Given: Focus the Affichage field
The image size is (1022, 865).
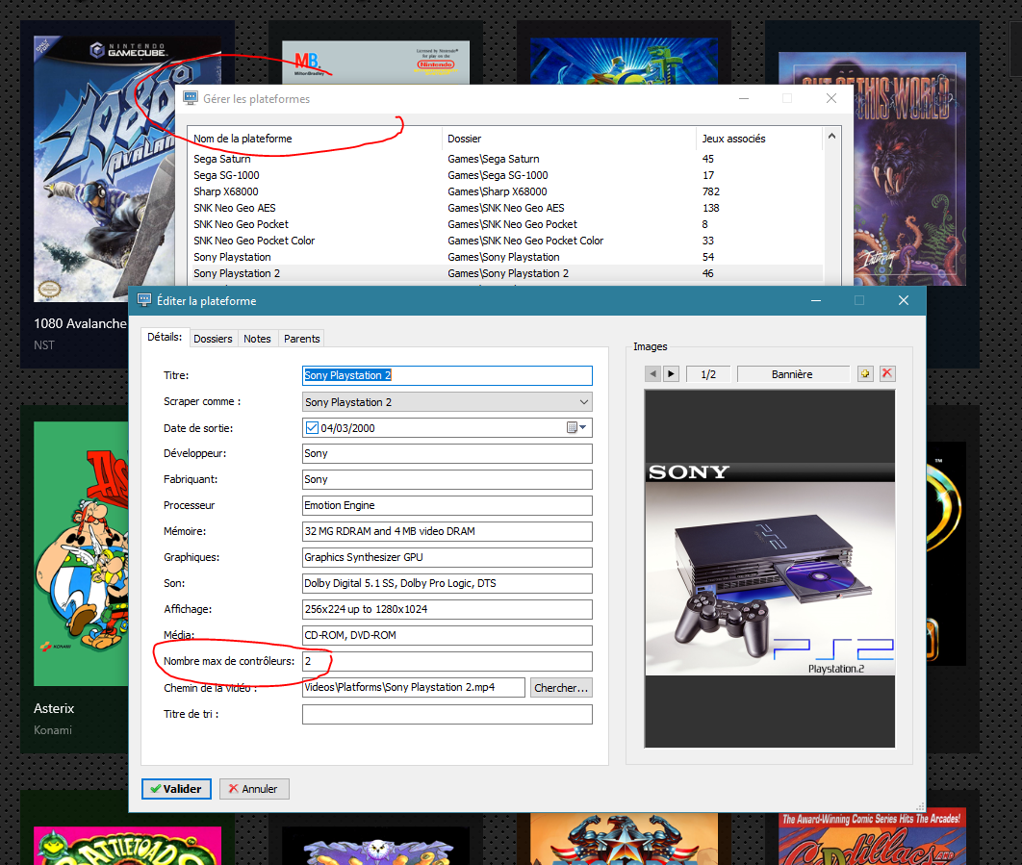Looking at the screenshot, I should pos(447,609).
